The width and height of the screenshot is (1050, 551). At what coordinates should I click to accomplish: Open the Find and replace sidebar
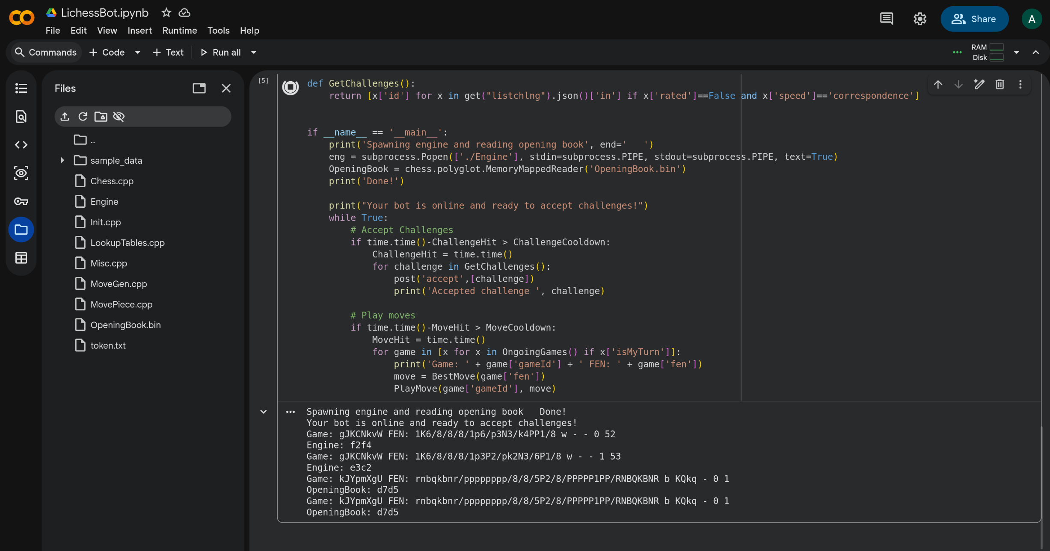21,116
